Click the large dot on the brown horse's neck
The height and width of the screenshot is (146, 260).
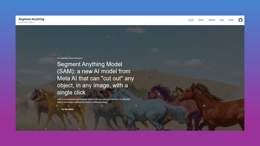[x=204, y=106]
